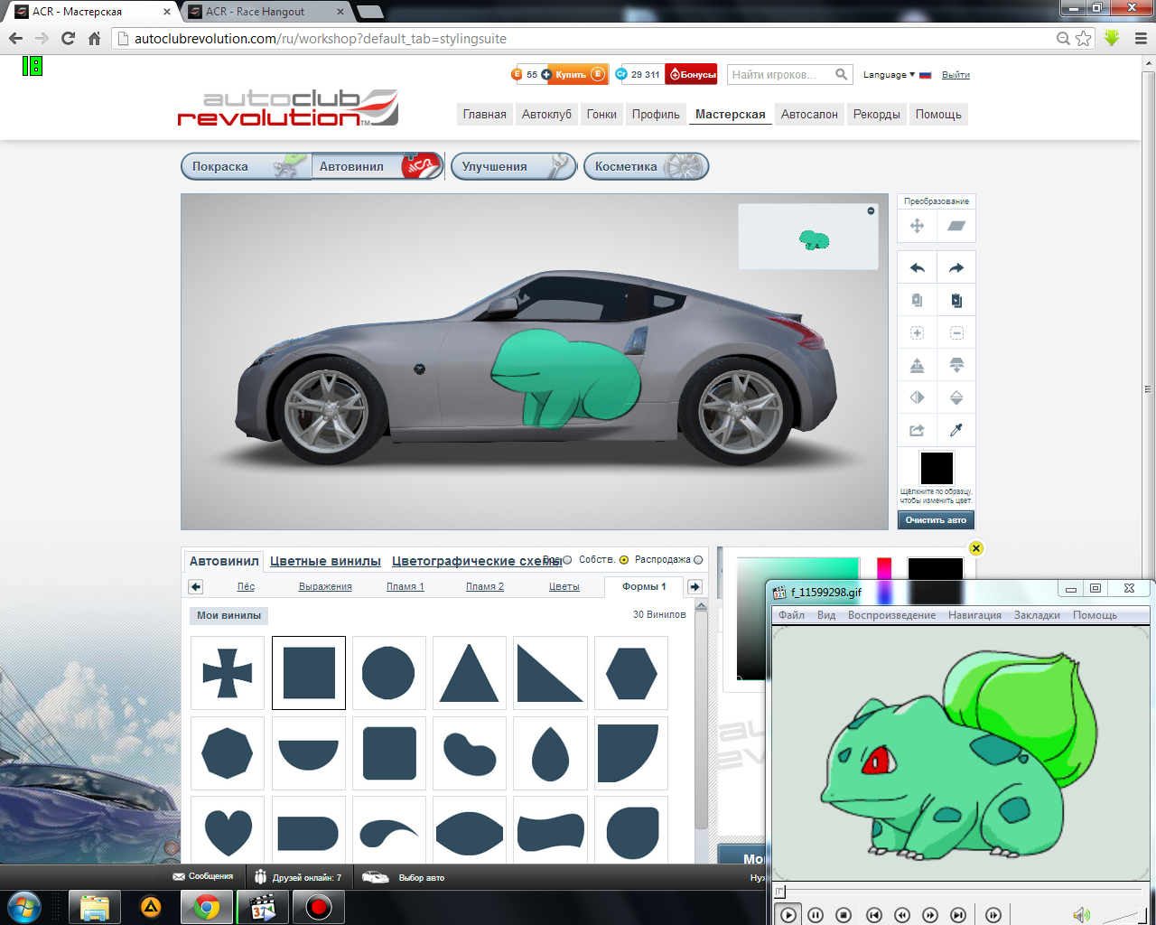Click the black vinyl color sample
The width and height of the screenshot is (1156, 925).
coord(937,468)
